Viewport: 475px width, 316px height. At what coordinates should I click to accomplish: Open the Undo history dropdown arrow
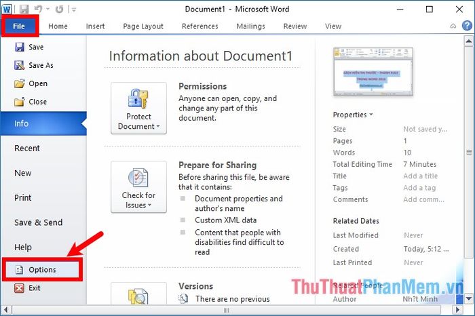(x=48, y=9)
